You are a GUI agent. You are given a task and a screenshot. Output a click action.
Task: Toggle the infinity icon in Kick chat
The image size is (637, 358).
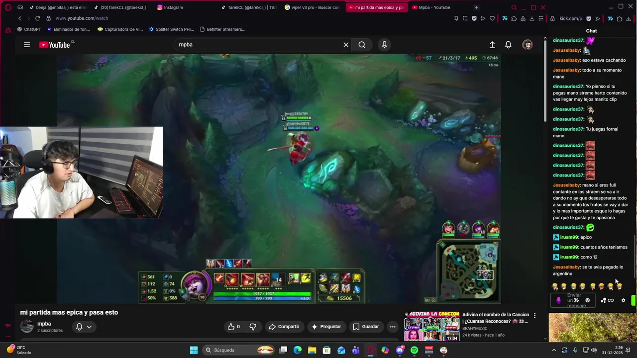(611, 300)
